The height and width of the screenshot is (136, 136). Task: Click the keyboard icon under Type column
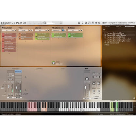(29, 30)
